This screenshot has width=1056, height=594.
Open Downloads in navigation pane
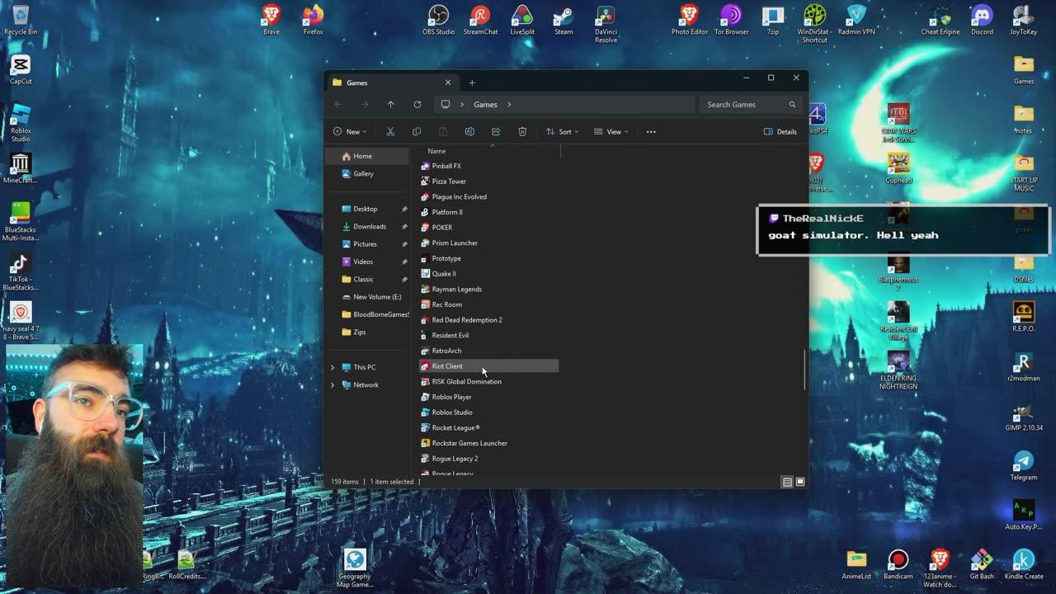pyautogui.click(x=367, y=226)
